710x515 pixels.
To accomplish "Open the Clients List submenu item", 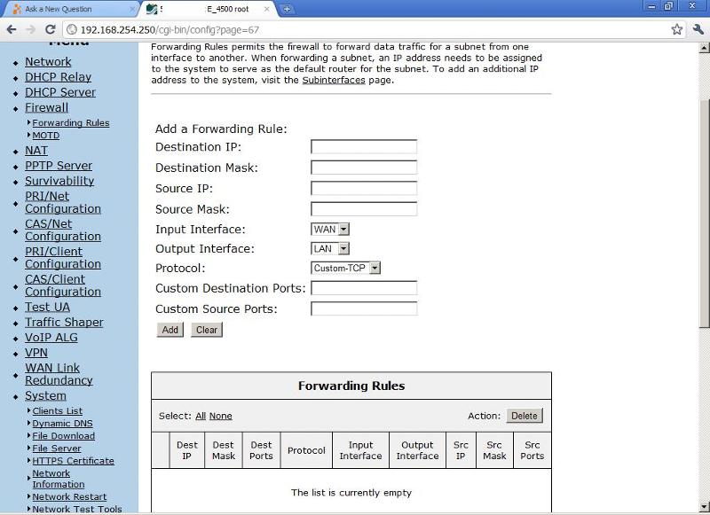I will click(x=57, y=411).
